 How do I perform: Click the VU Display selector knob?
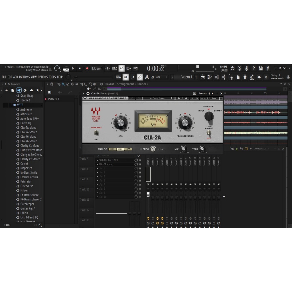click(209, 116)
